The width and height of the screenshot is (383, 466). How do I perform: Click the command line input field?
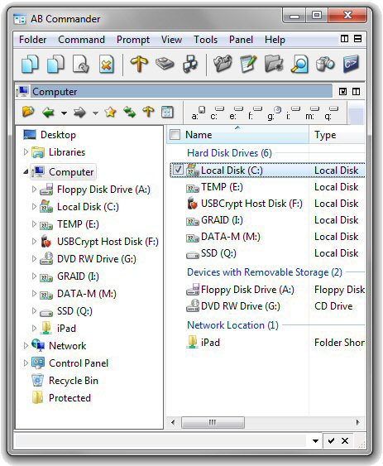pyautogui.click(x=160, y=440)
